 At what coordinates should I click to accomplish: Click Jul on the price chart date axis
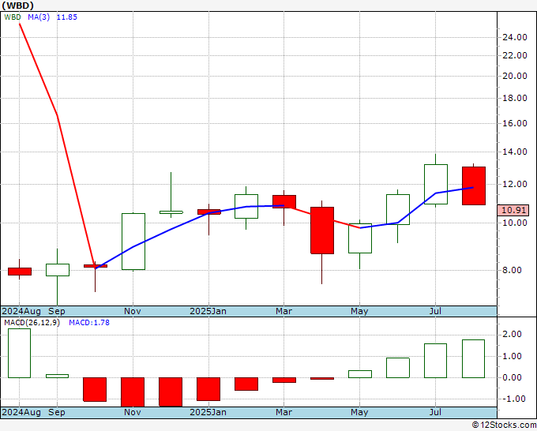[435, 311]
